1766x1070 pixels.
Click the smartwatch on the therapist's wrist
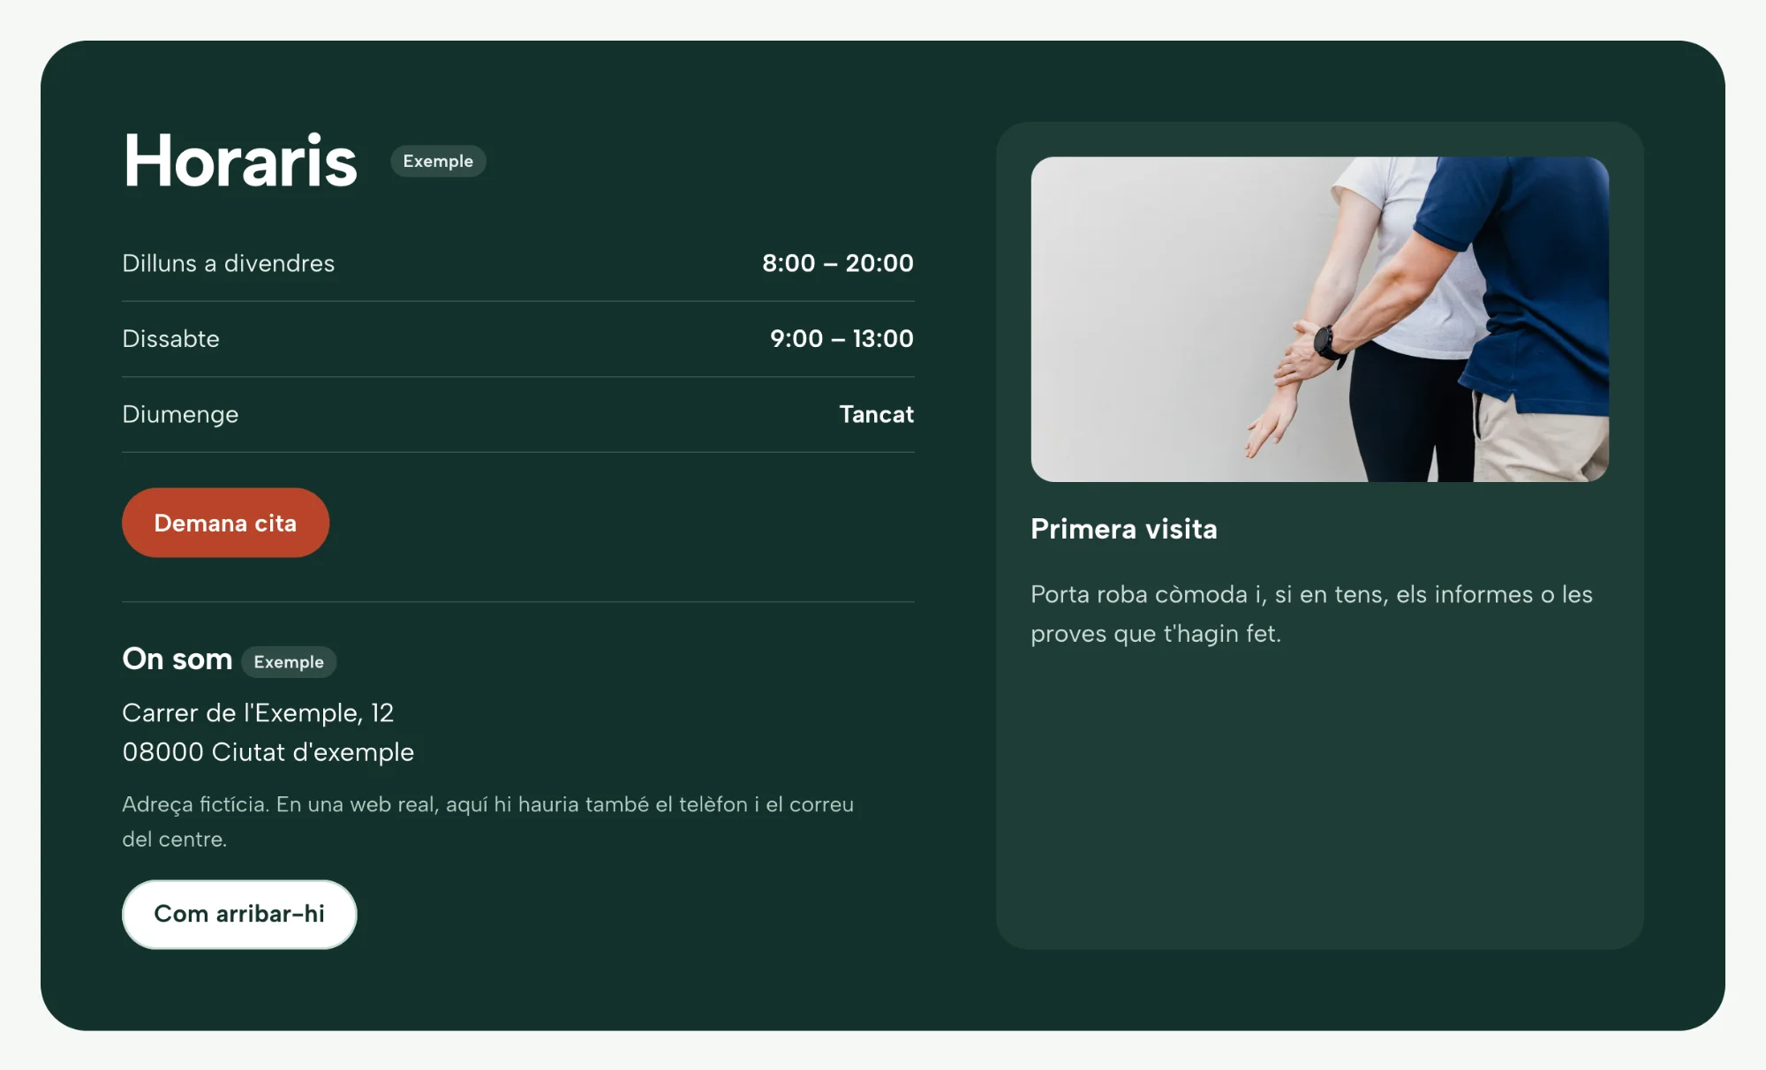(1327, 343)
